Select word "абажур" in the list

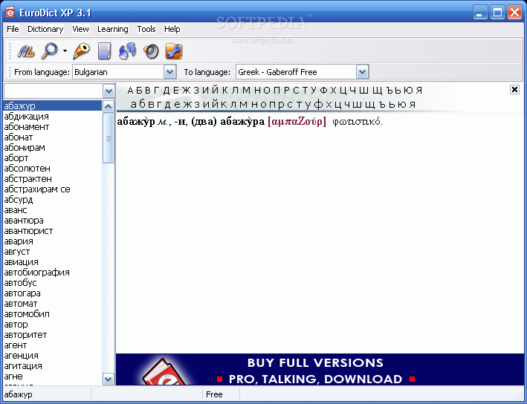click(53, 105)
